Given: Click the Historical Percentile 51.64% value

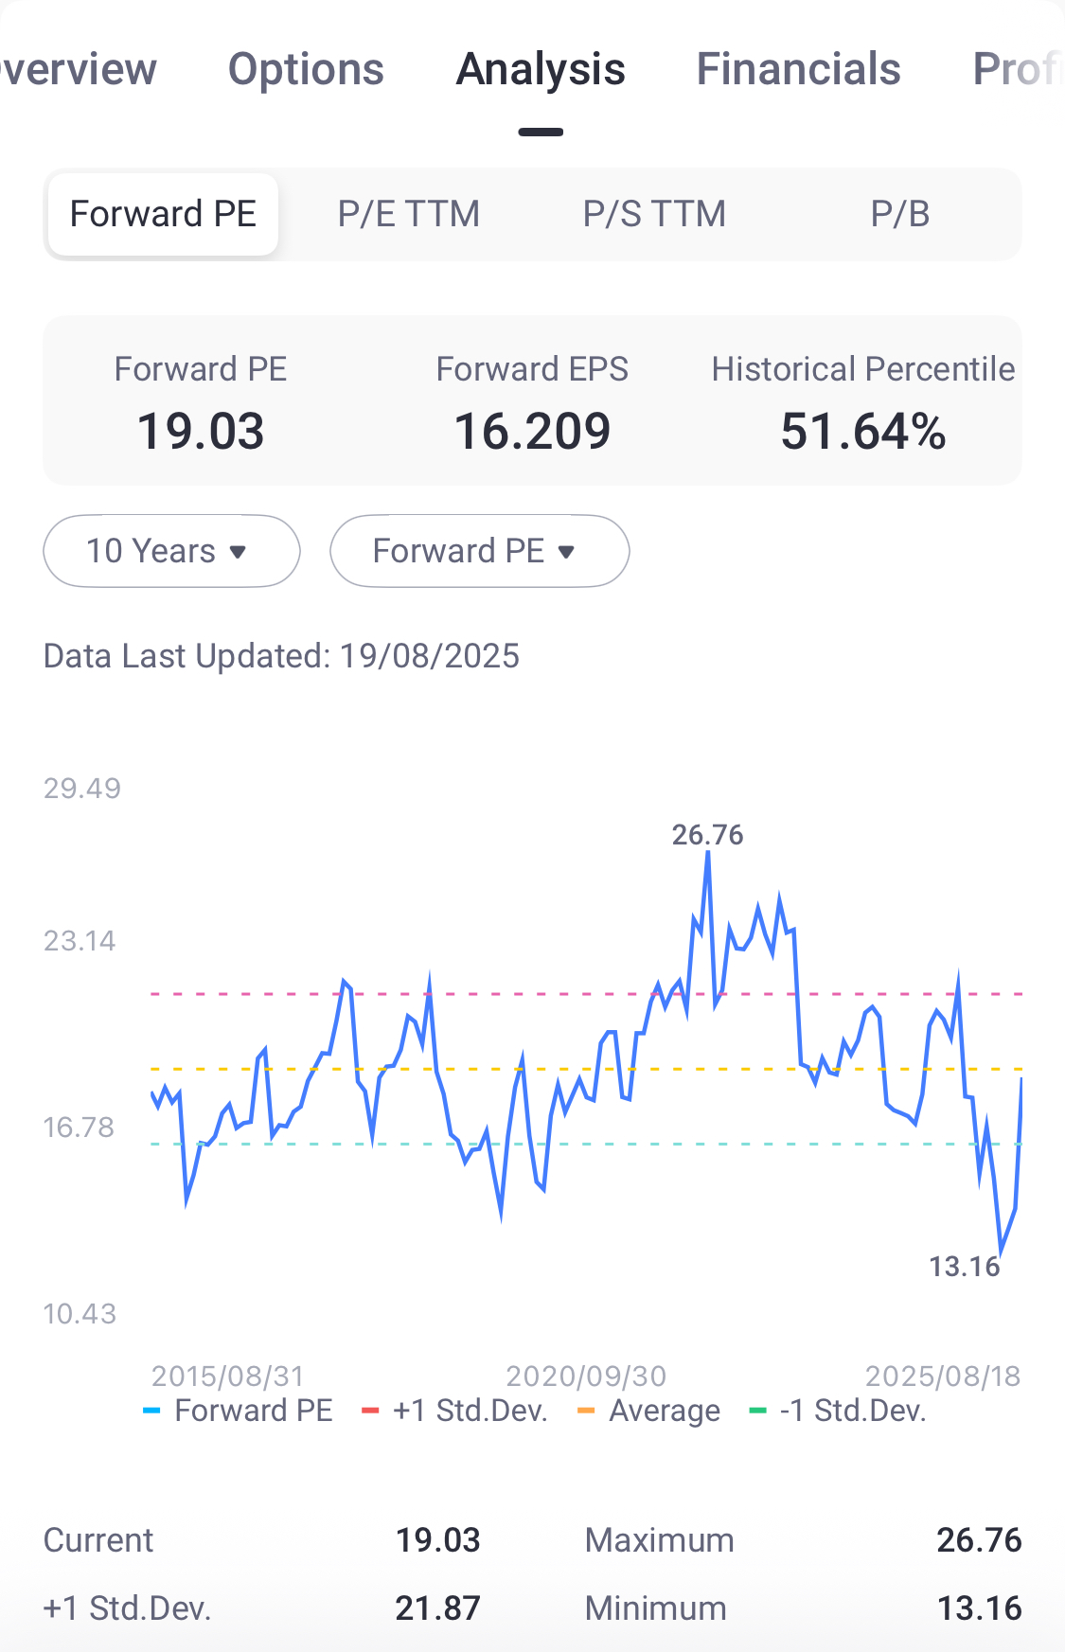Looking at the screenshot, I should coord(862,432).
